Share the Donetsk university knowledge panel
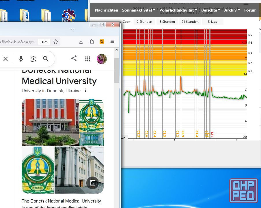Image resolution: width=261 pixels, height=208 pixels. pos(74,59)
